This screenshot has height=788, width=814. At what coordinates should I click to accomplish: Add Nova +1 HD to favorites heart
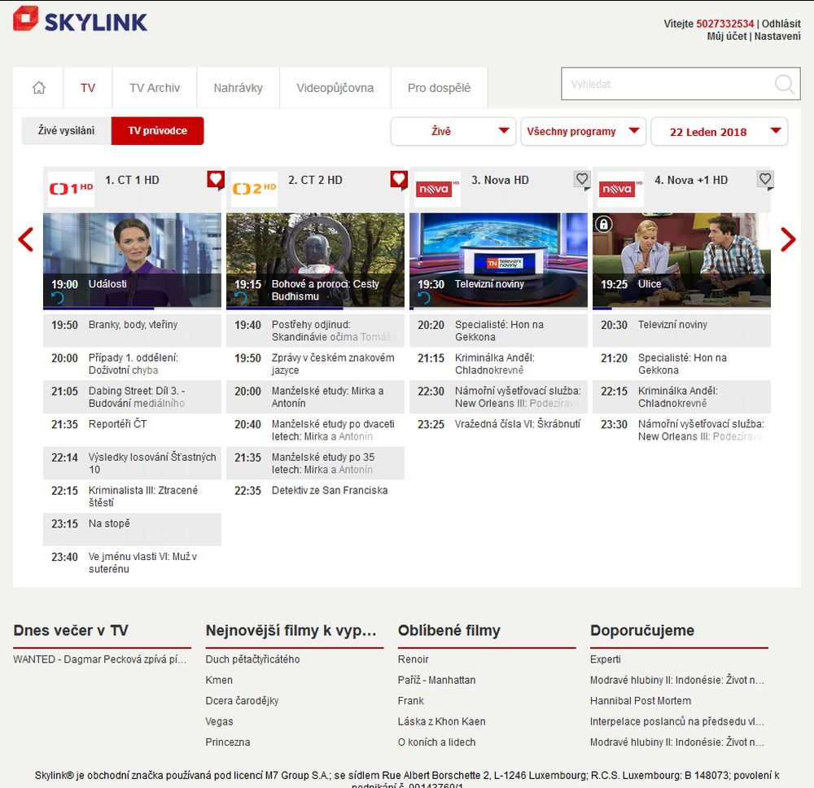[x=765, y=180]
